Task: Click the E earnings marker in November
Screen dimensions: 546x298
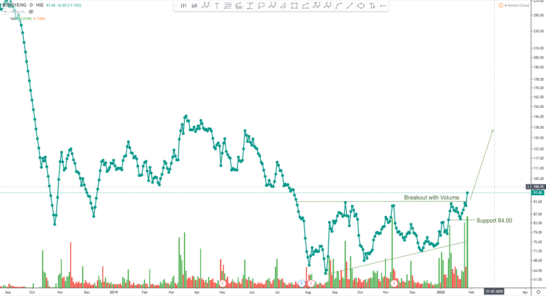Action: point(394,283)
